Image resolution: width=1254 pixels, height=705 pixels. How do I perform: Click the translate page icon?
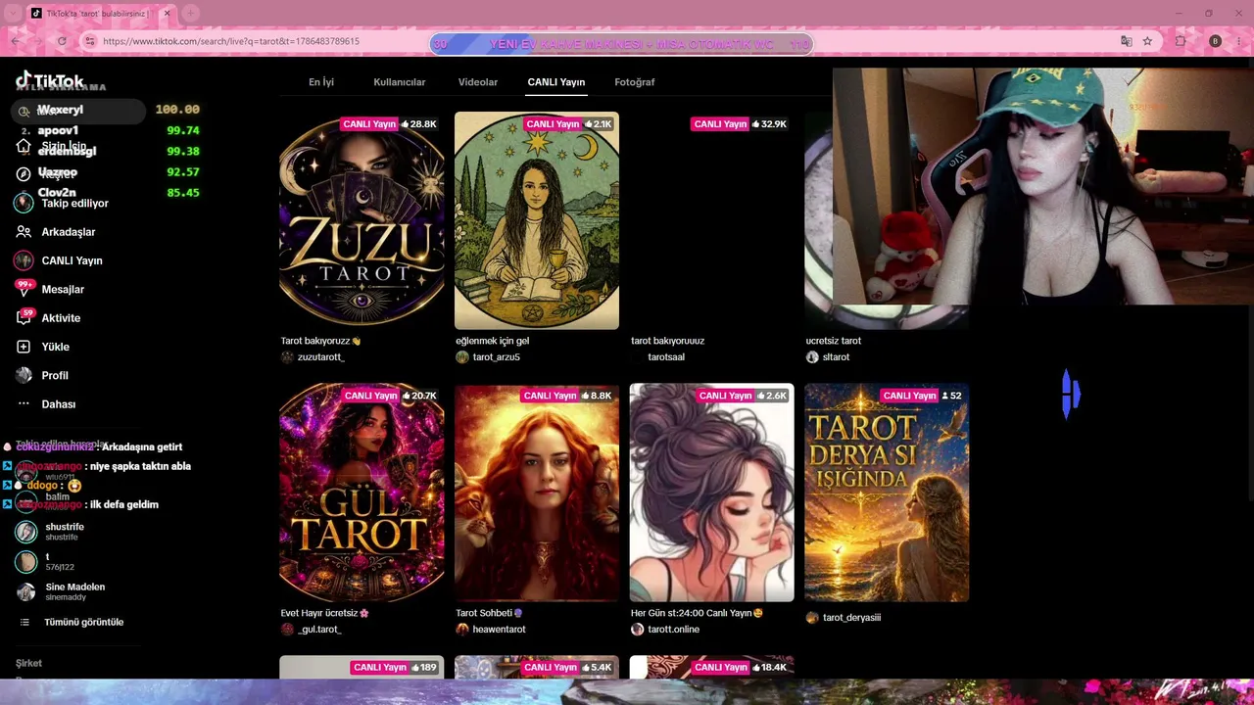pos(1126,41)
